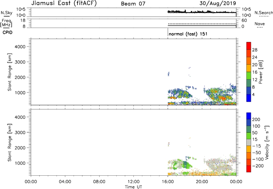Click the '10^5' label left of noise panel
This screenshot has height=189, width=273.
[x=21, y=9]
